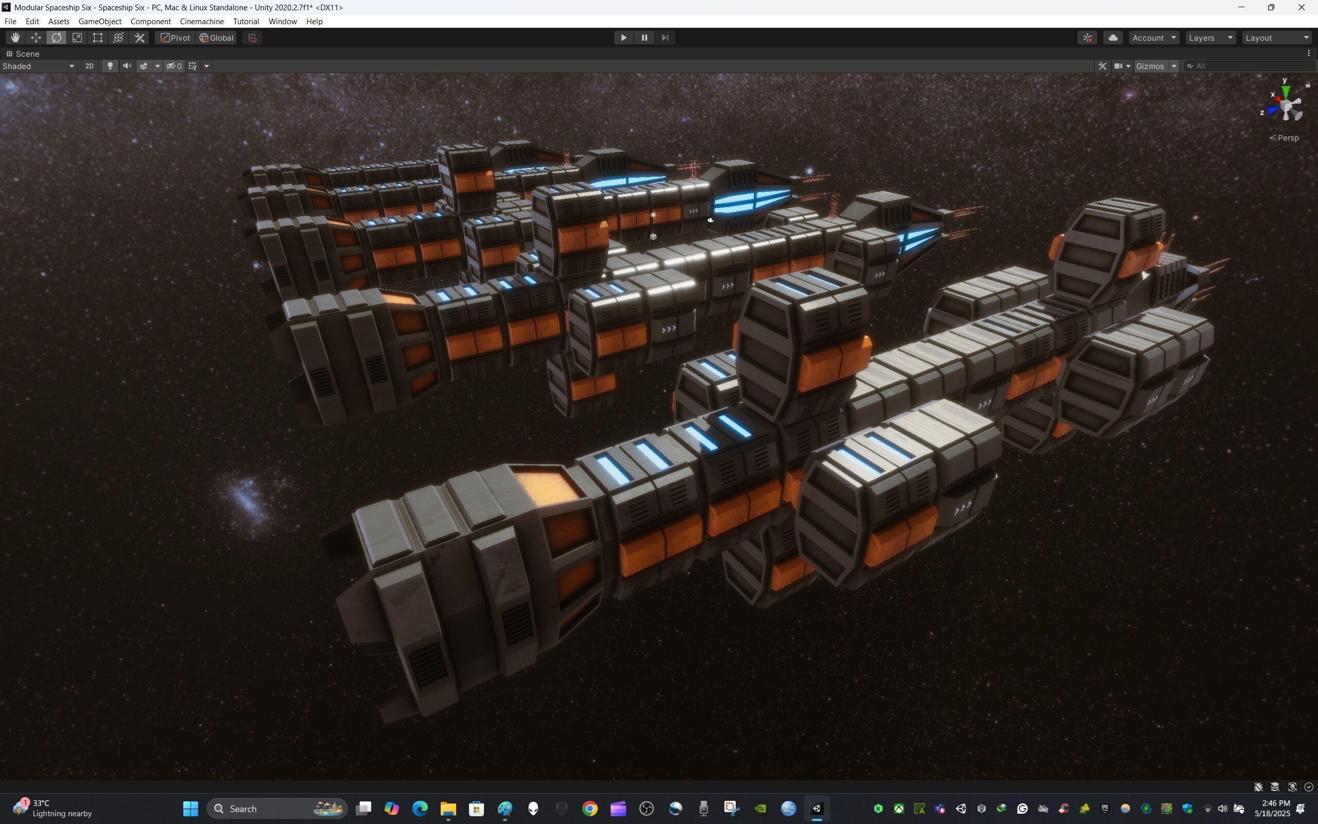The width and height of the screenshot is (1318, 824).
Task: Toggle Pivot/Center handle position
Action: [175, 38]
